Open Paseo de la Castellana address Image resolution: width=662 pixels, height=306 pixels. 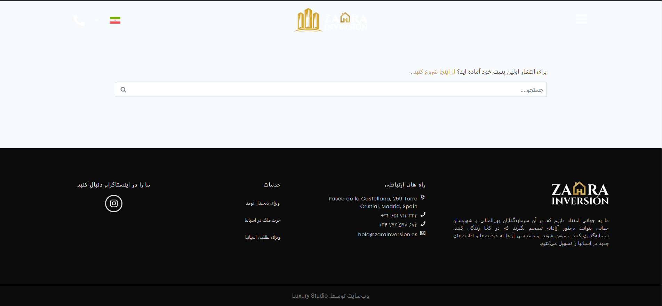tap(373, 202)
